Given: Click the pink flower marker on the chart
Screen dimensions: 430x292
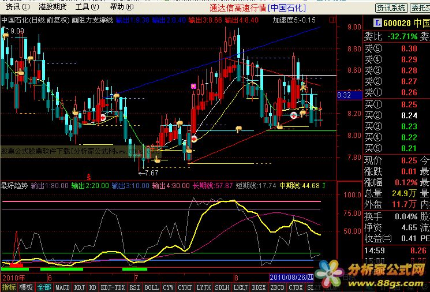Looking at the screenshot, I should tap(193, 87).
